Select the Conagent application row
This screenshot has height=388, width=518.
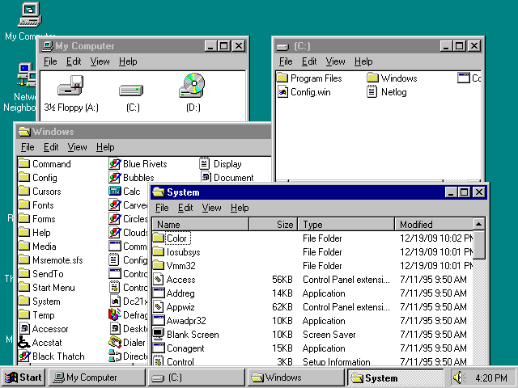pos(312,348)
